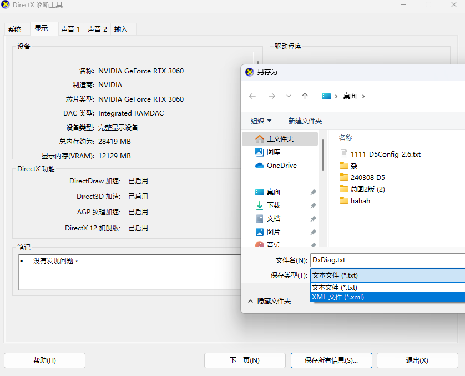Click the 总内存约为 value 28419 MB

114,141
